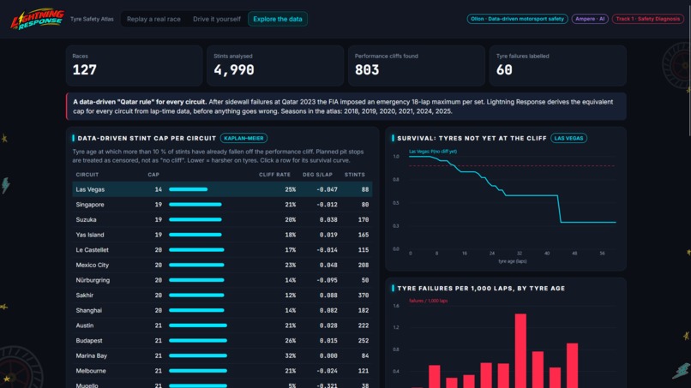Viewport: 691px width, 388px height.
Task: Click the Ollon data-driven motorsport safety badge
Action: pyautogui.click(x=517, y=19)
